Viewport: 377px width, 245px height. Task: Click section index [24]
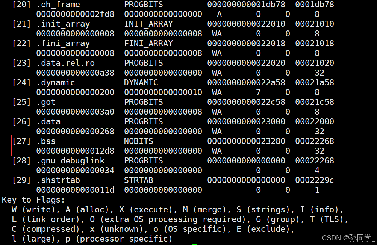[x=21, y=83]
